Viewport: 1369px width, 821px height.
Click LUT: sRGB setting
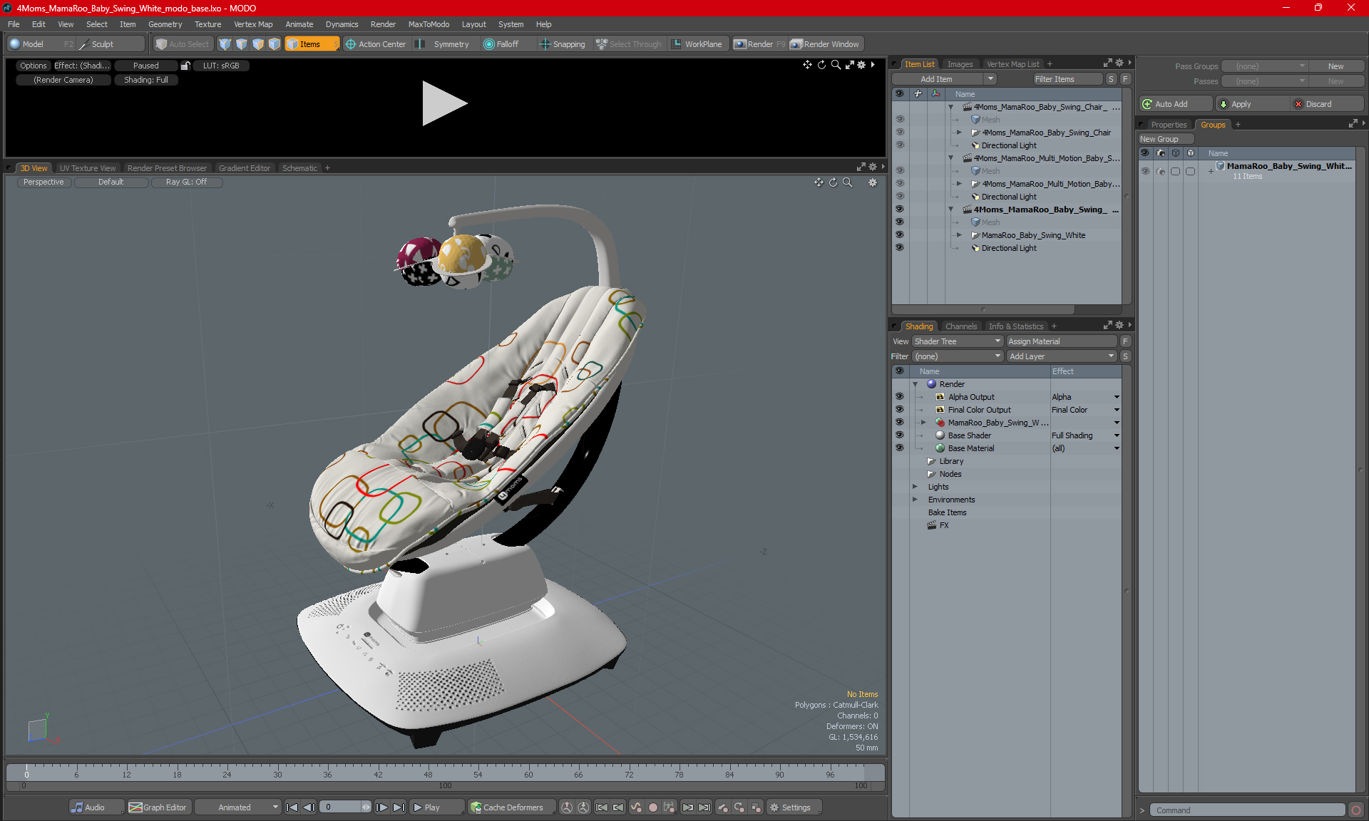tap(221, 66)
